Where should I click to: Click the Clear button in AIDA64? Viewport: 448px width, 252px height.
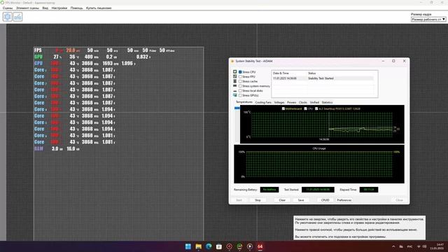coord(282,200)
